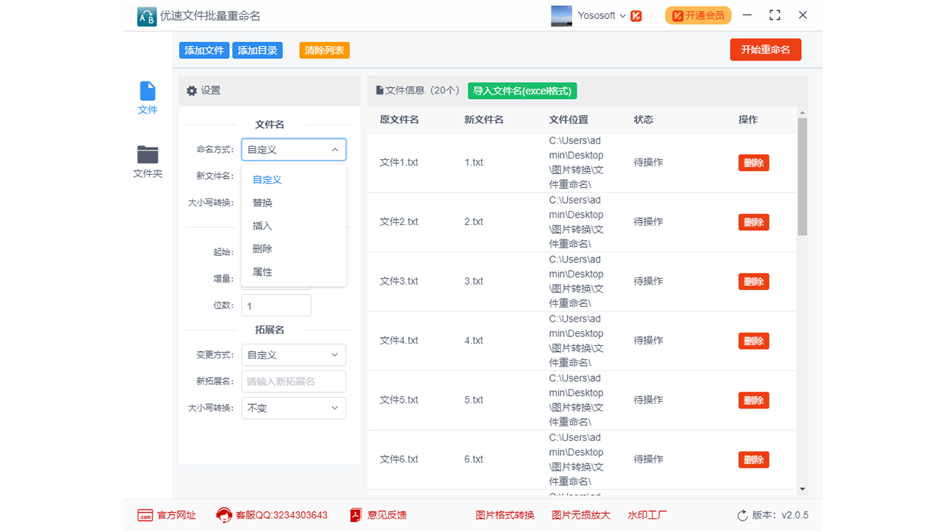Launch 图片无损放大 from the bottom bar

pyautogui.click(x=583, y=515)
